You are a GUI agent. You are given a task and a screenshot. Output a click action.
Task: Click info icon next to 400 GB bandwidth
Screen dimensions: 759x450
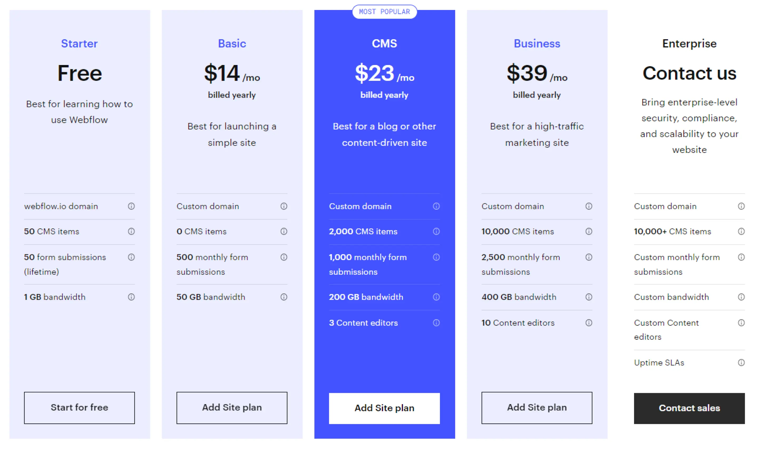pyautogui.click(x=589, y=297)
